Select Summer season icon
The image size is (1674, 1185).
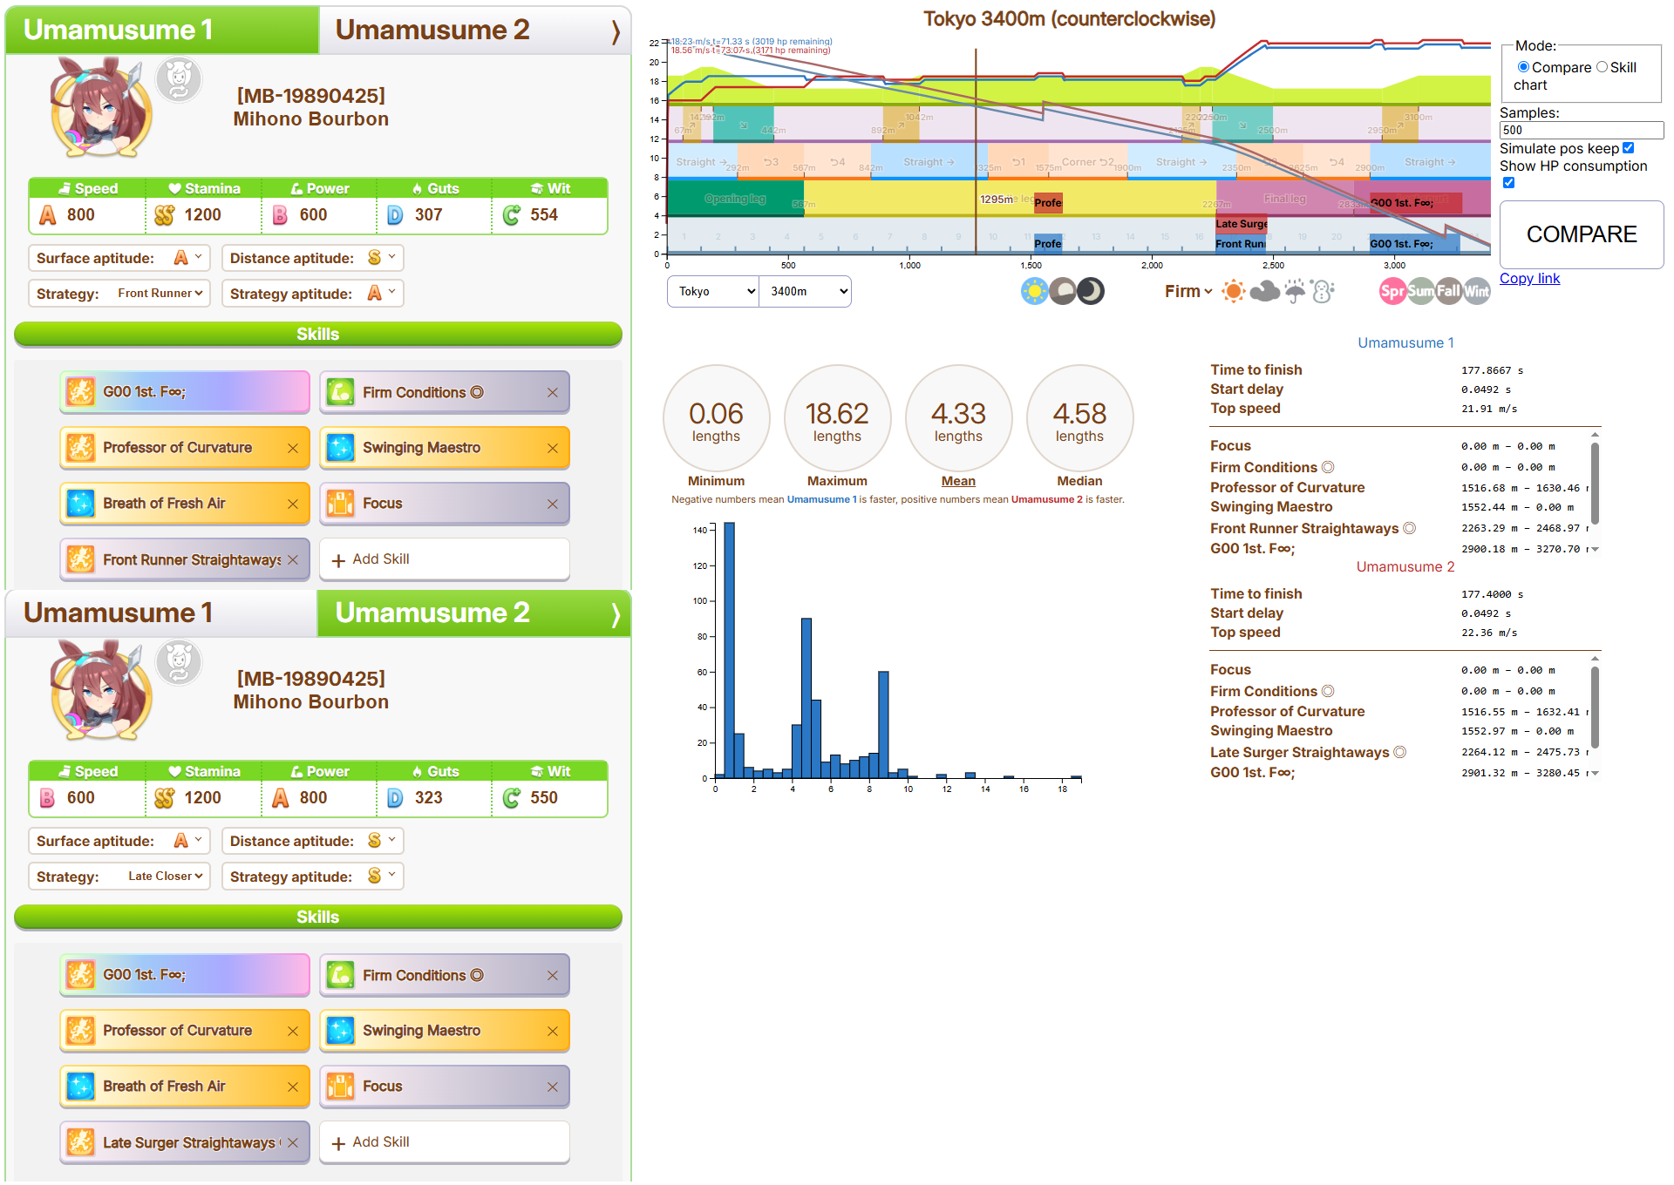(x=1420, y=291)
